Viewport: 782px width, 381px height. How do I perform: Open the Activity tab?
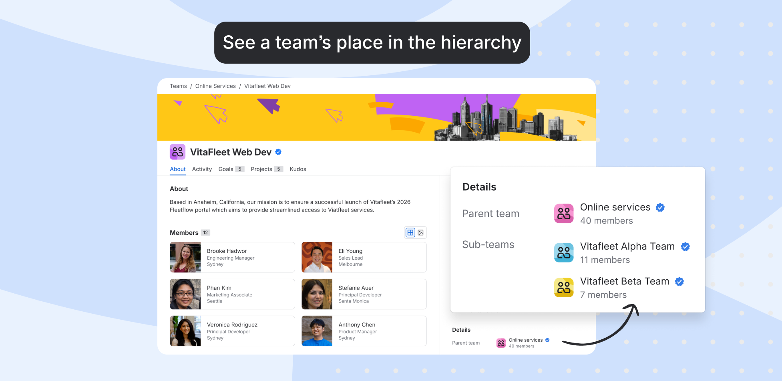pyautogui.click(x=202, y=169)
